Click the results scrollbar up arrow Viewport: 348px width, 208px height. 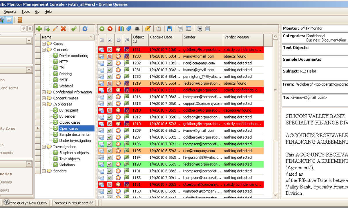coord(275,37)
